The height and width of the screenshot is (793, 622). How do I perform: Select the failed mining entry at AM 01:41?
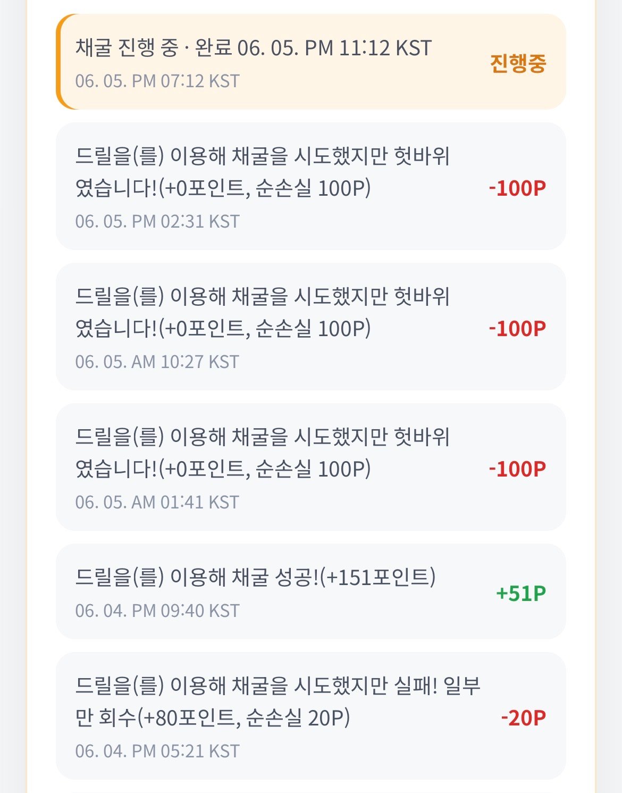[311, 467]
